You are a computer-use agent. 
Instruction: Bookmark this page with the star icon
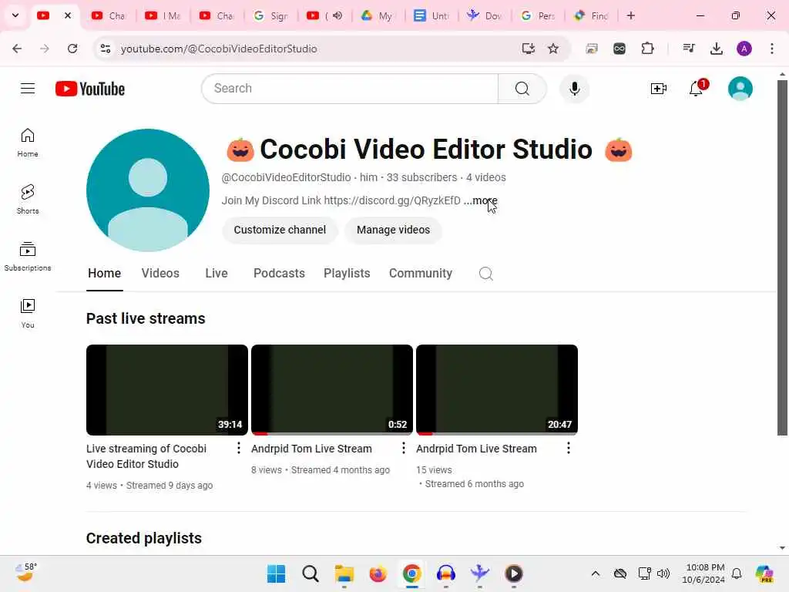coord(553,49)
